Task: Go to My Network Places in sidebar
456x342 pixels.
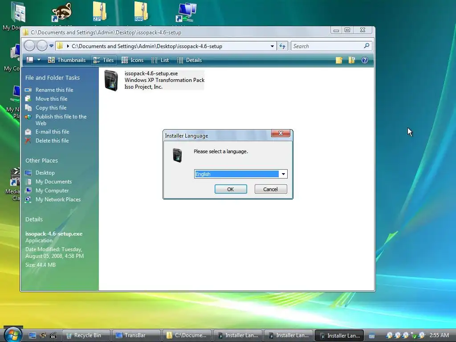Action: pos(58,199)
